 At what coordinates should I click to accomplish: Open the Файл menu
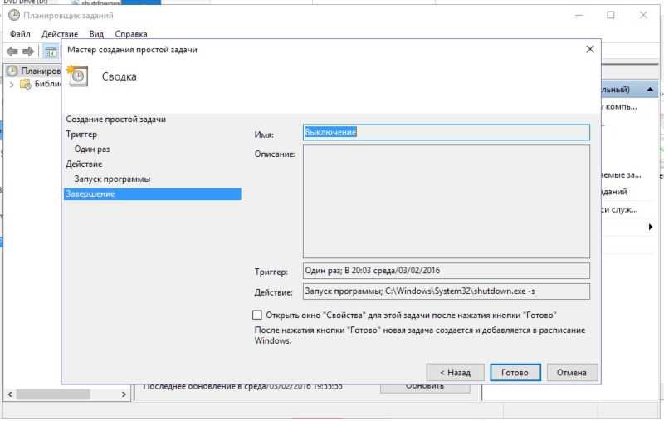(x=20, y=34)
